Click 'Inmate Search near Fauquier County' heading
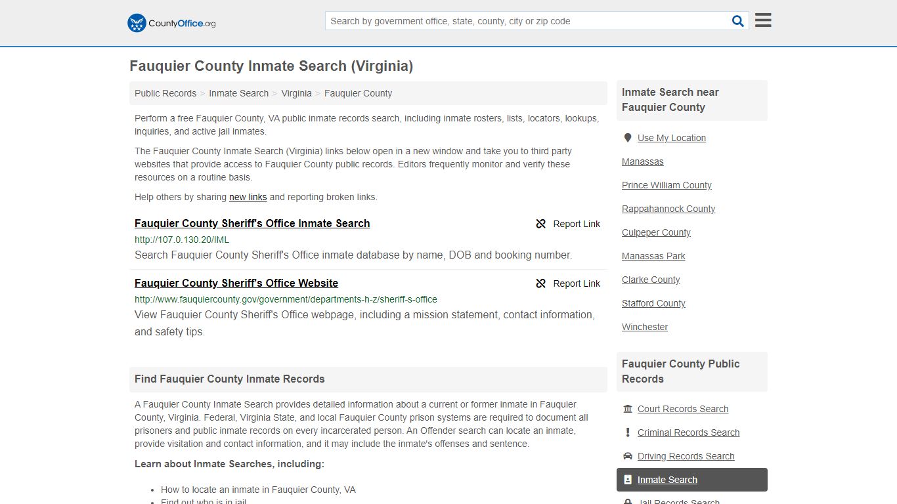 (x=670, y=100)
